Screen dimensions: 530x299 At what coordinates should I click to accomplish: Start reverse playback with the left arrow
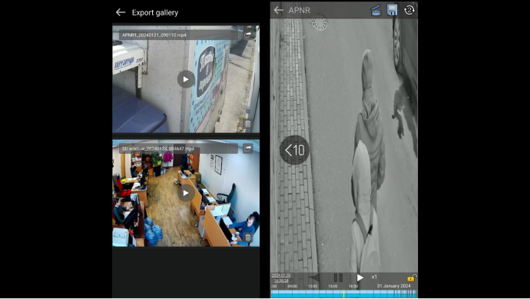(x=315, y=277)
